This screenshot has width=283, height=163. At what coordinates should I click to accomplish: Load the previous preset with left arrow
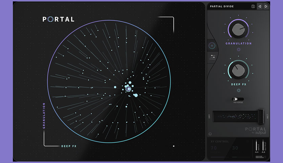click(260, 6)
